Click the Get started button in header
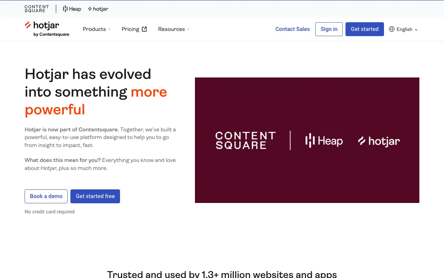The width and height of the screenshot is (444, 278). [365, 29]
